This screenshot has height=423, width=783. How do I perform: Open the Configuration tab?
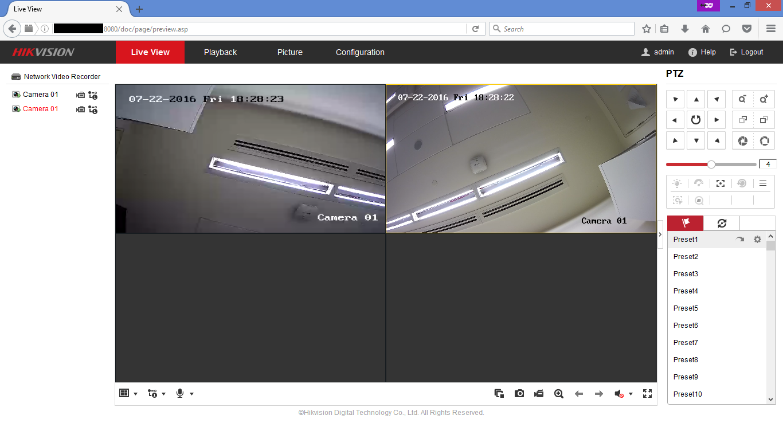tap(360, 52)
